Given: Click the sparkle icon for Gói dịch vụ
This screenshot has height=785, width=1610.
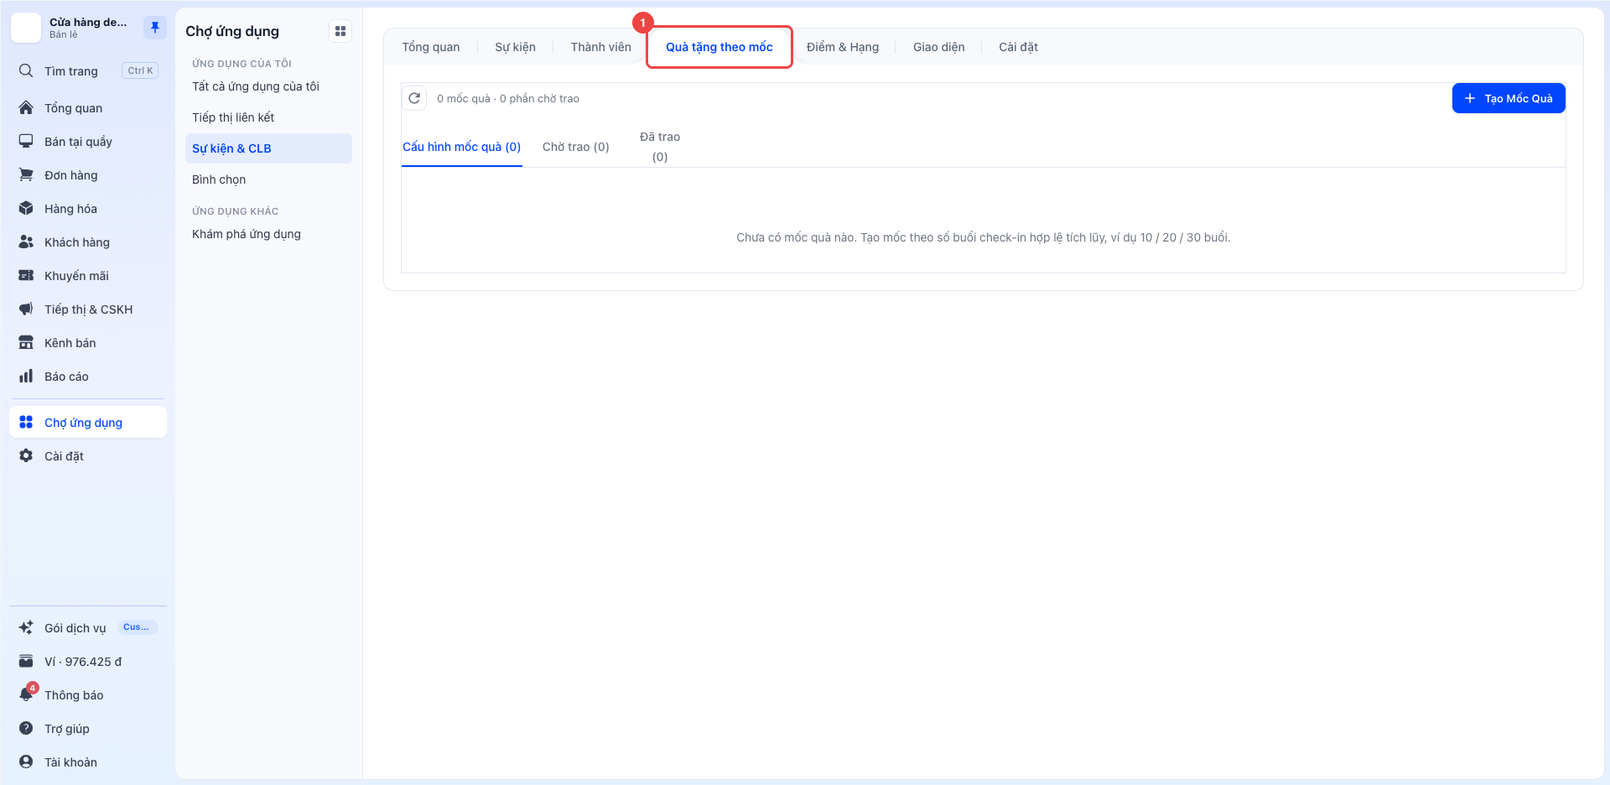Looking at the screenshot, I should (x=26, y=627).
